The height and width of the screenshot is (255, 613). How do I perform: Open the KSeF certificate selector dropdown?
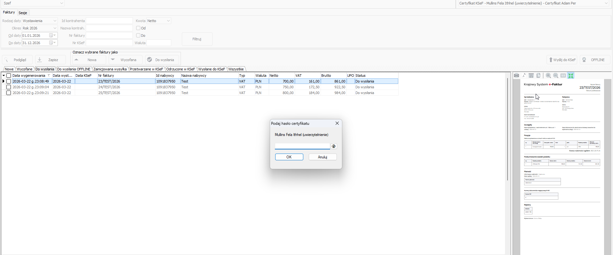[x=606, y=3]
